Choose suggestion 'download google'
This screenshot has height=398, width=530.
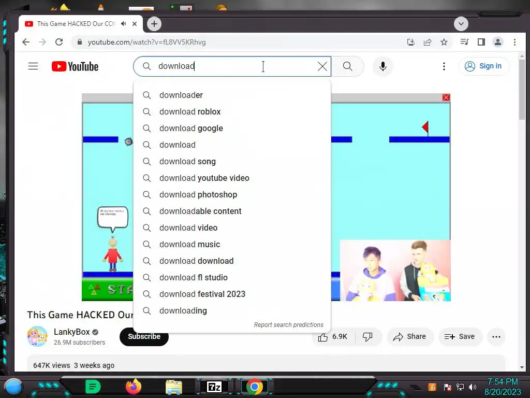tap(232, 129)
